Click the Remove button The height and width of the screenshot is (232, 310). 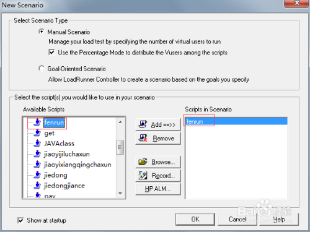pyautogui.click(x=158, y=138)
